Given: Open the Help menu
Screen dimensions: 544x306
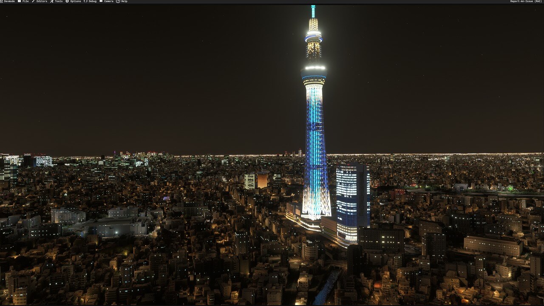Looking at the screenshot, I should tap(124, 1).
